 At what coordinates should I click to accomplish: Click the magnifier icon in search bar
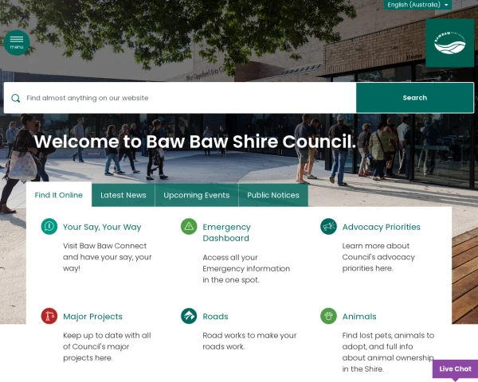point(16,98)
